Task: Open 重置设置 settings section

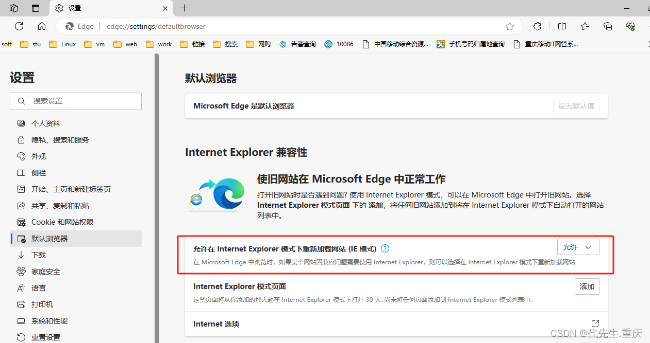Action: (x=76, y=337)
